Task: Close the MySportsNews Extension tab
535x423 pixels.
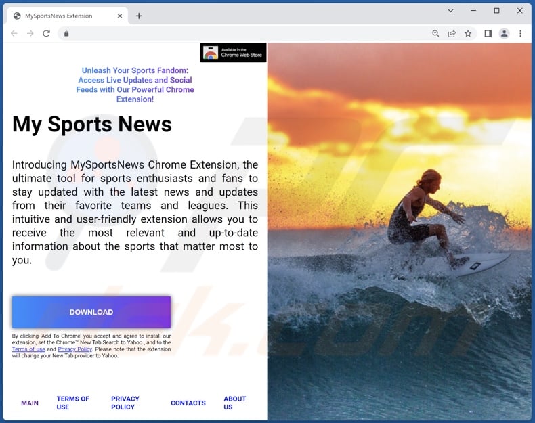Action: pyautogui.click(x=120, y=16)
